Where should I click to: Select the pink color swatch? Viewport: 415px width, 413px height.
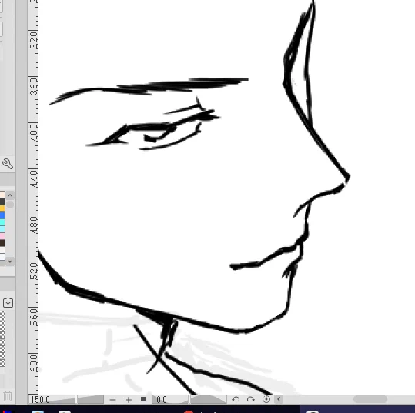click(2, 236)
